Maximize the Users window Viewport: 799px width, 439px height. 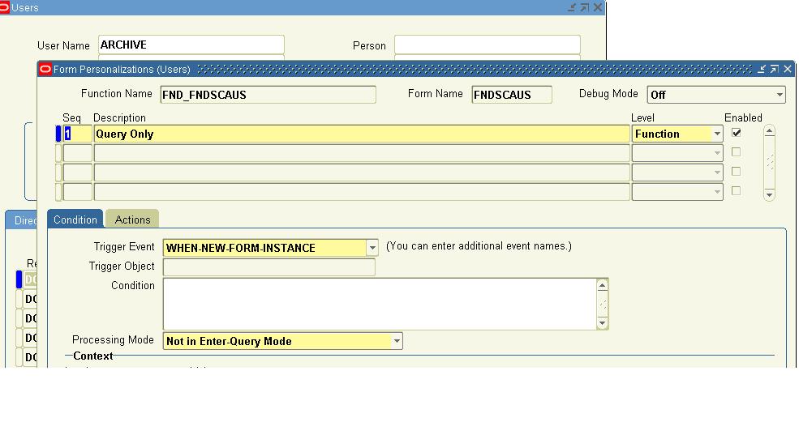click(585, 7)
